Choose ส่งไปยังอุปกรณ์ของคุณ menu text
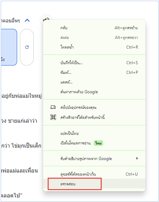159x202 pixels. pos(78,108)
